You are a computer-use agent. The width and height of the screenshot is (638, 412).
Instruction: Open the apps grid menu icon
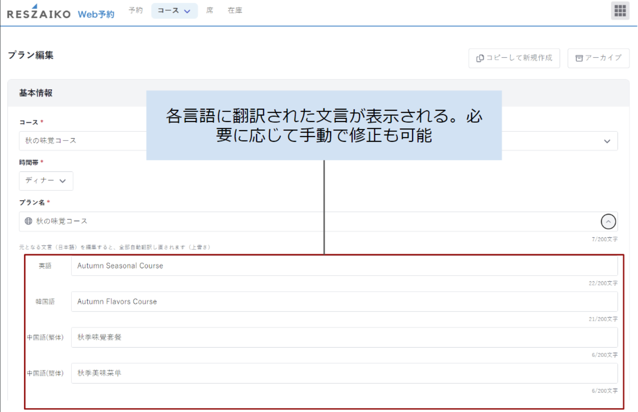(x=620, y=11)
